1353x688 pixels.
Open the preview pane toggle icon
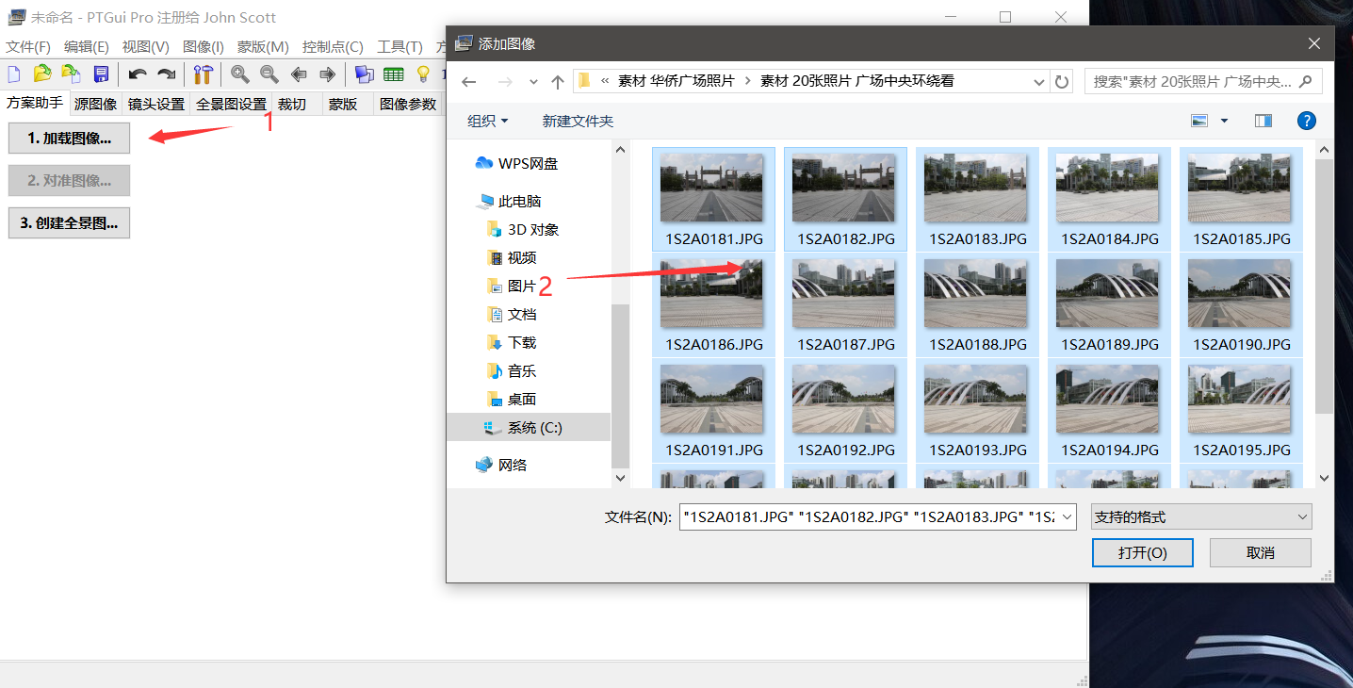pos(1262,120)
